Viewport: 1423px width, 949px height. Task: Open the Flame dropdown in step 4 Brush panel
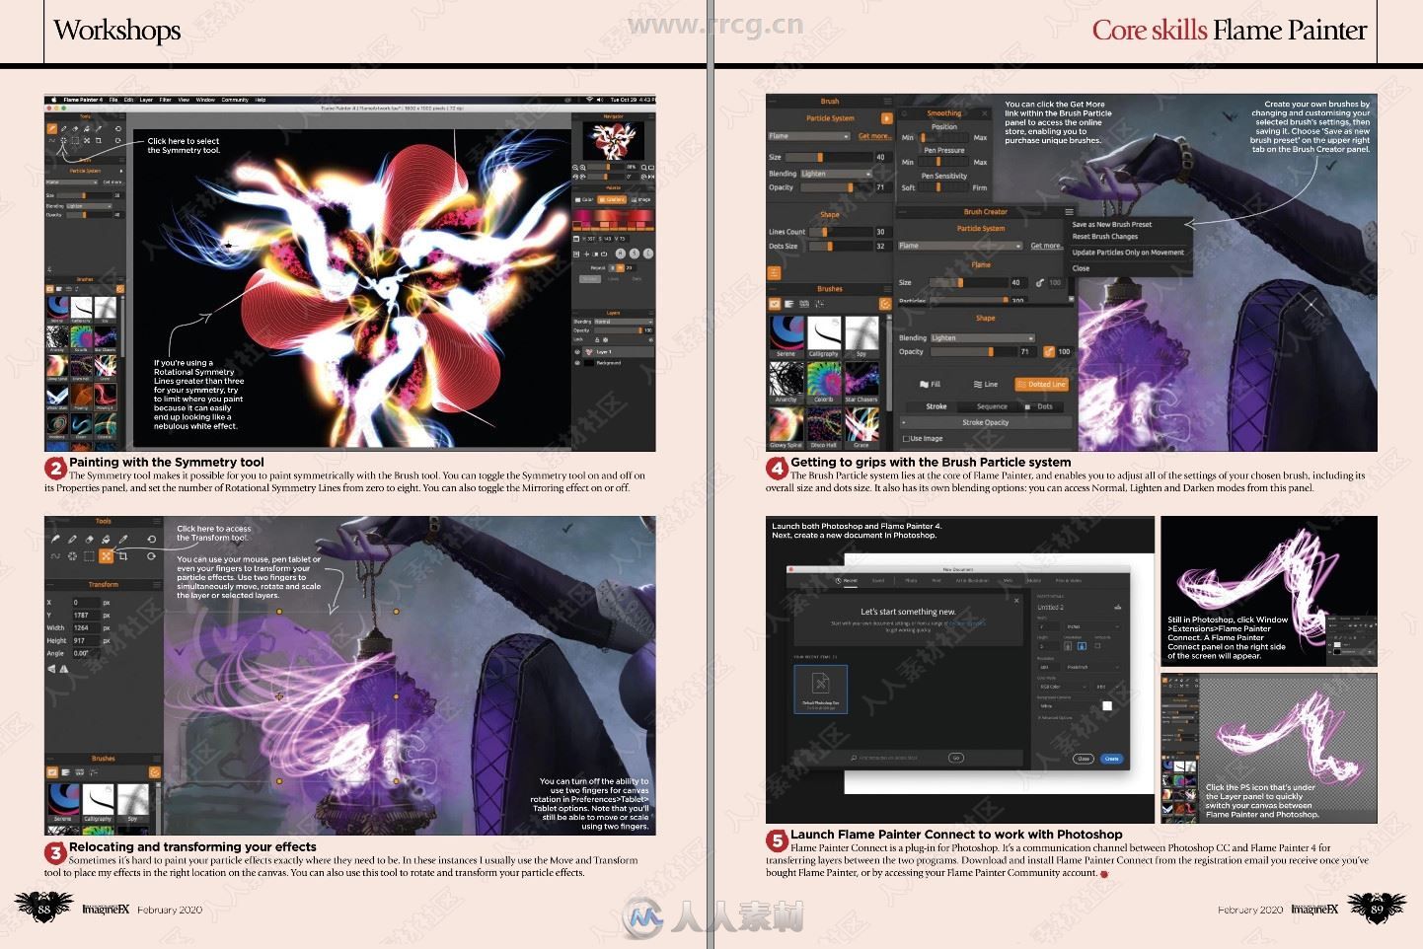pyautogui.click(x=809, y=136)
